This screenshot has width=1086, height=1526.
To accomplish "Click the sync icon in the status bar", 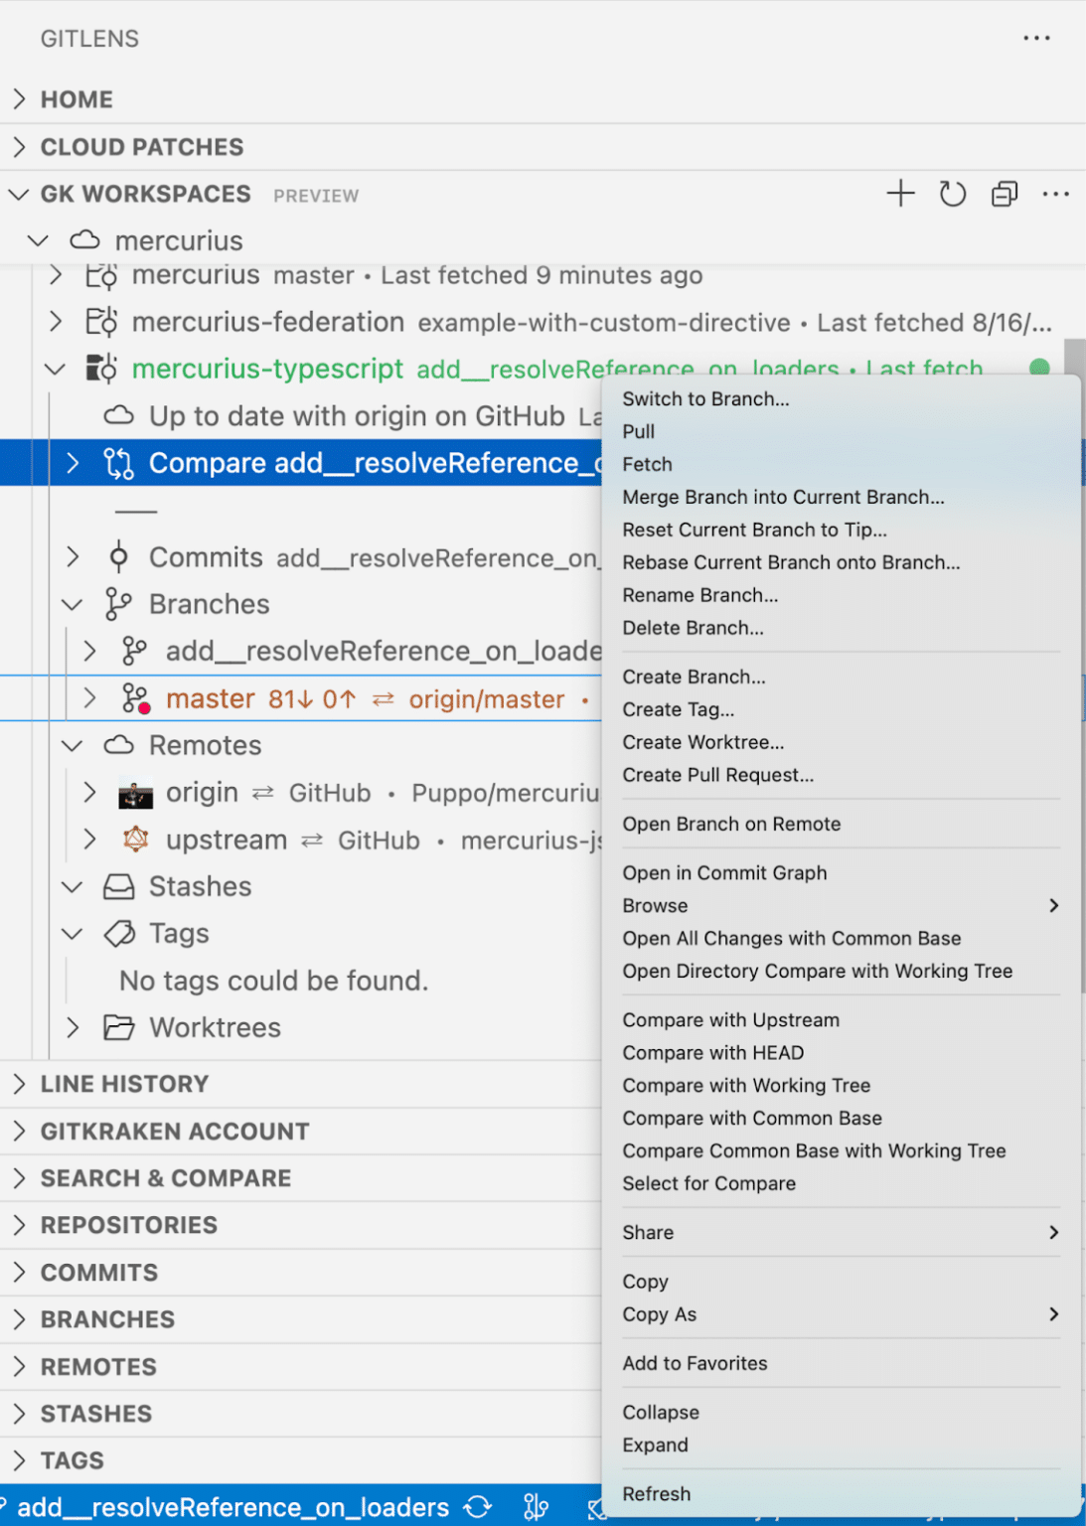I will coord(478,1507).
